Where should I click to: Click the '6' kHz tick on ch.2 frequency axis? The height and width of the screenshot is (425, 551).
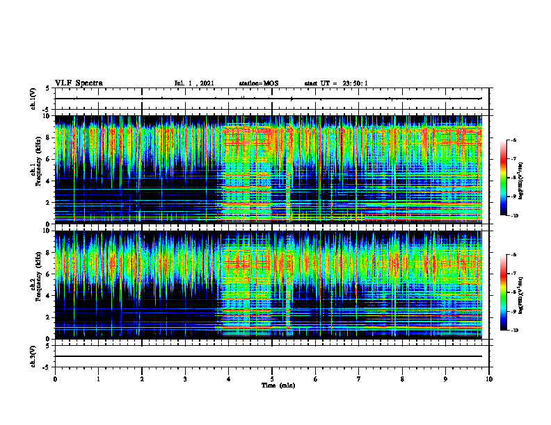[49, 274]
